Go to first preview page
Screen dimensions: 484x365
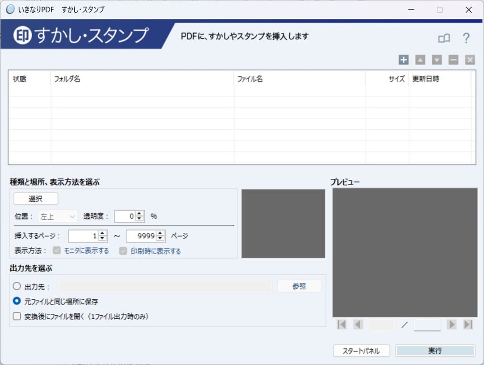tap(342, 324)
